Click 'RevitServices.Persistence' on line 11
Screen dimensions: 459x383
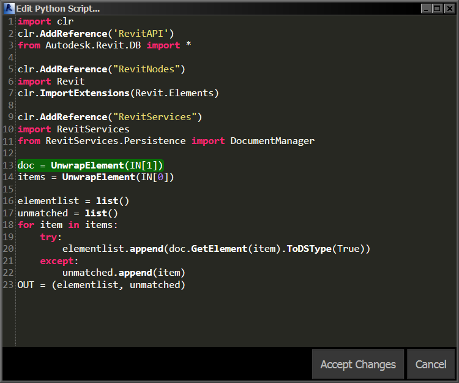pyautogui.click(x=116, y=141)
